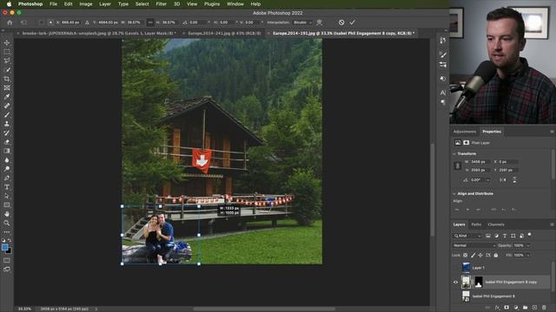Select the Horizontal Type tool
The height and width of the screenshot is (312, 556).
point(7,187)
